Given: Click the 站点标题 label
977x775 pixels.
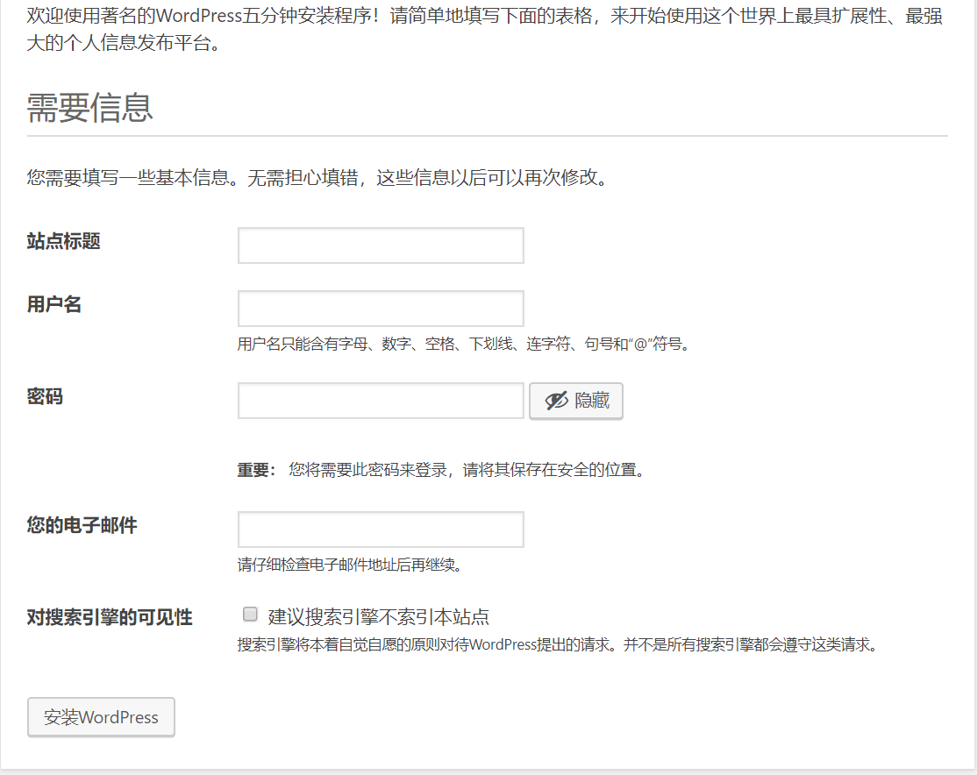Looking at the screenshot, I should [x=63, y=241].
